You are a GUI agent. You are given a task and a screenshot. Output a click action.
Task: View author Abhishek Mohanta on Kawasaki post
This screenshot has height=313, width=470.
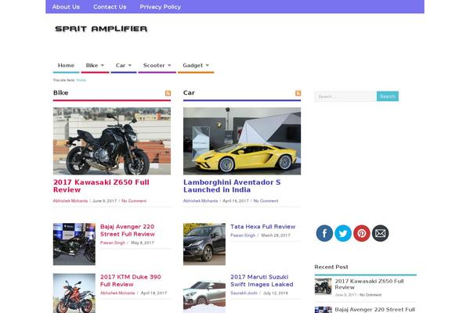coord(70,200)
